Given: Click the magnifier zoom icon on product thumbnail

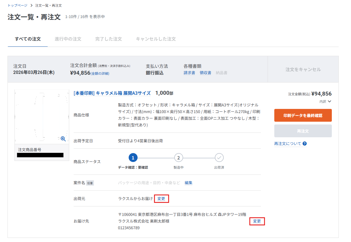Looking at the screenshot, I should coord(63,139).
